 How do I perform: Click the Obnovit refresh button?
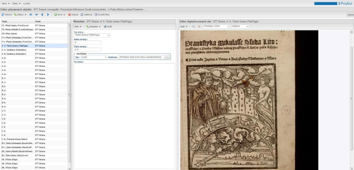pos(7,15)
